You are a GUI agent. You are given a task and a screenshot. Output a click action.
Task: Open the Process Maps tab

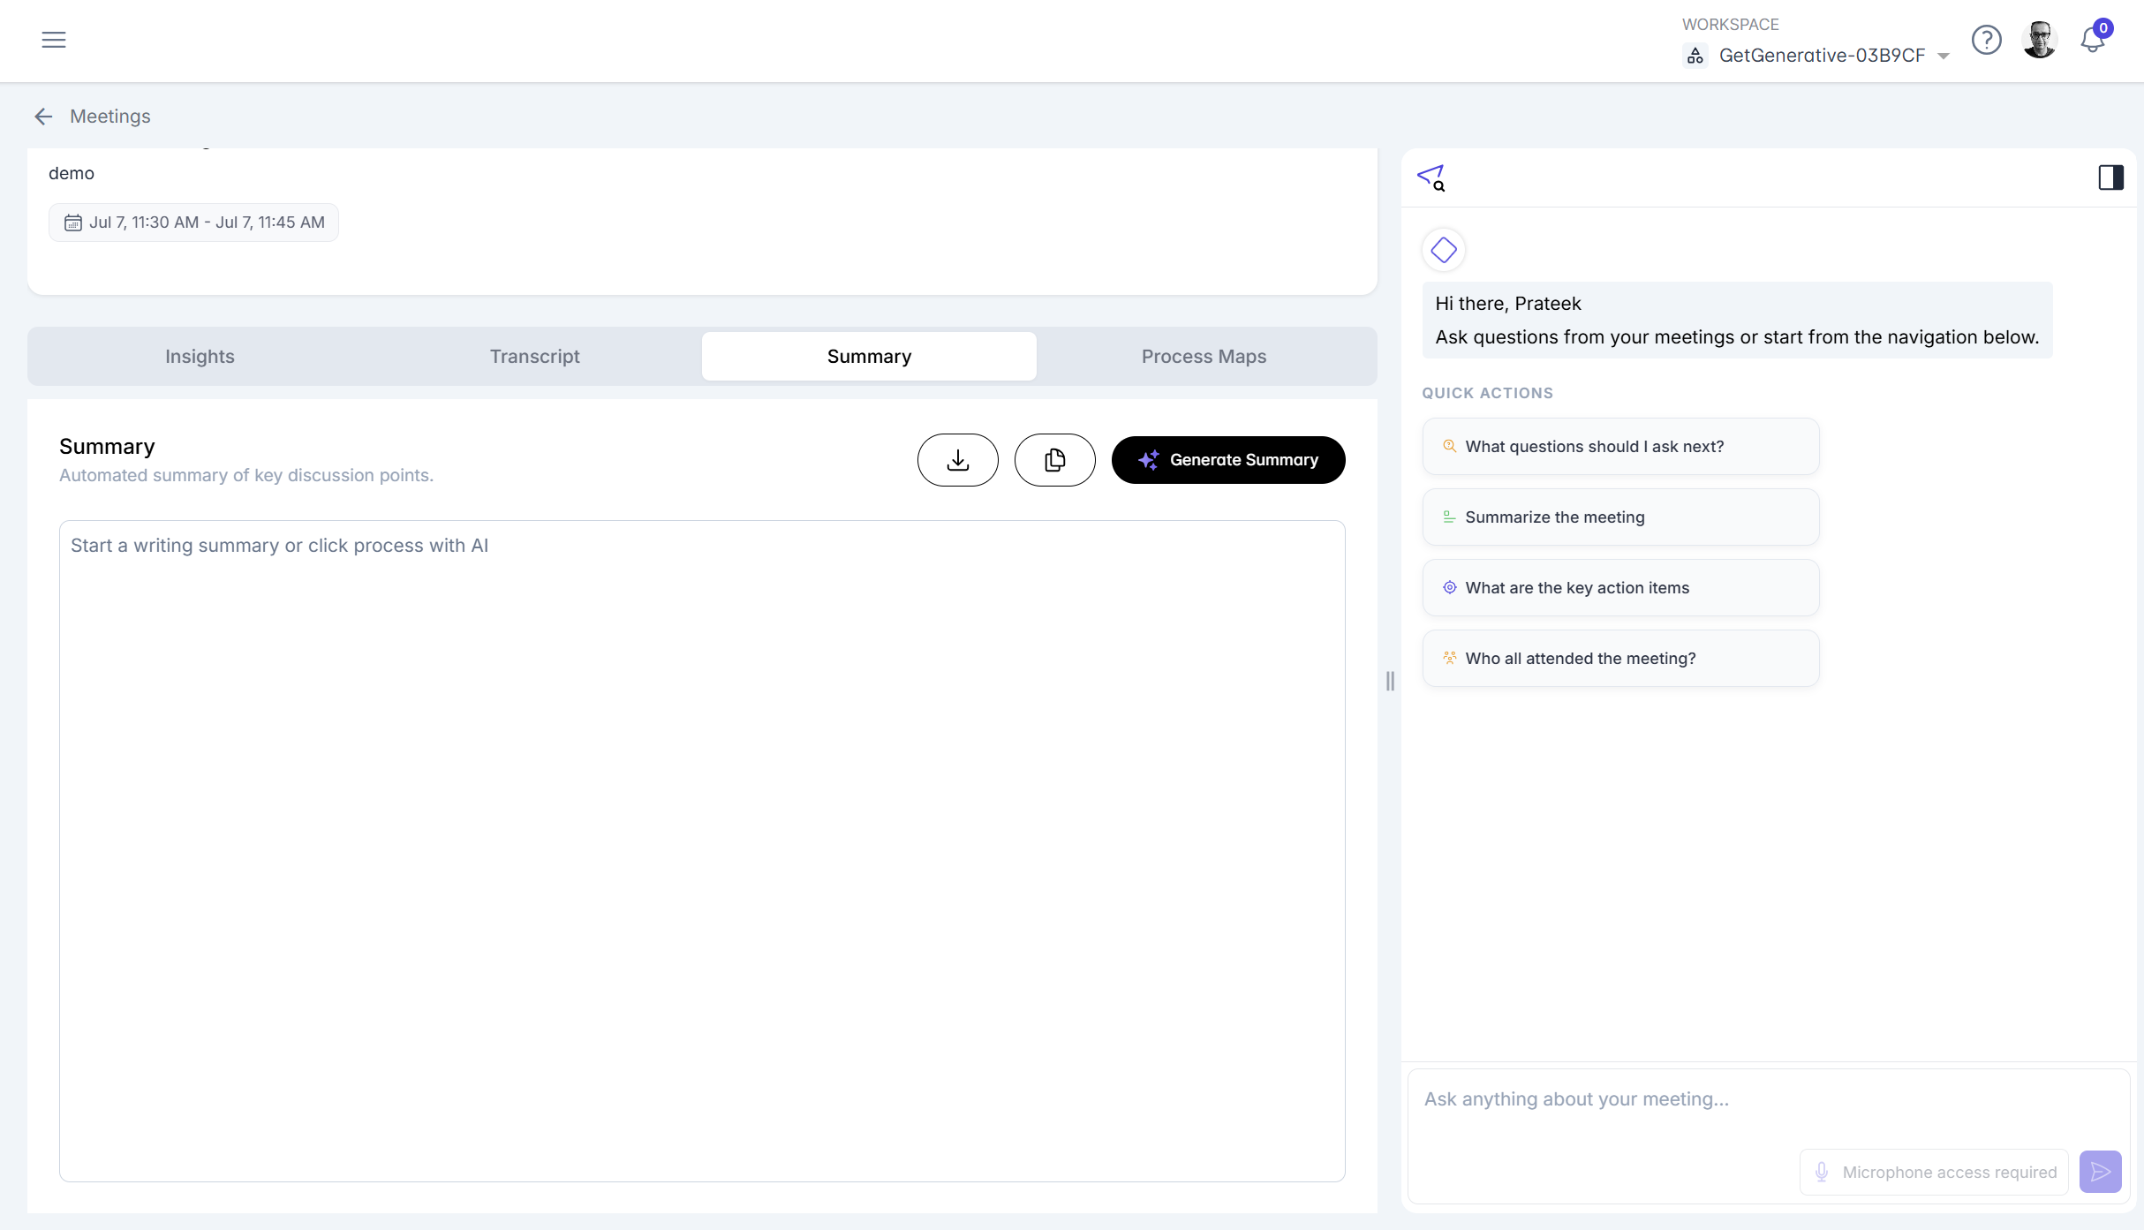[1204, 356]
